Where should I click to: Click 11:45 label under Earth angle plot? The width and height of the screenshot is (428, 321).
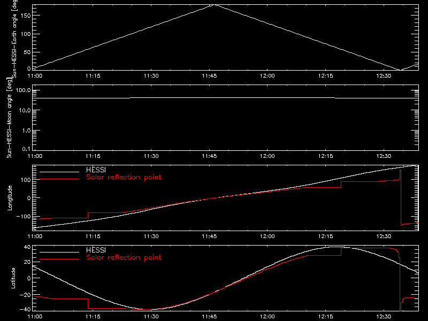point(209,76)
